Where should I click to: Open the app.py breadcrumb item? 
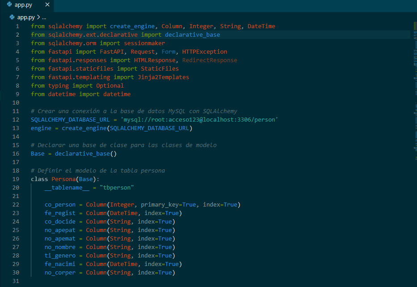click(x=25, y=17)
